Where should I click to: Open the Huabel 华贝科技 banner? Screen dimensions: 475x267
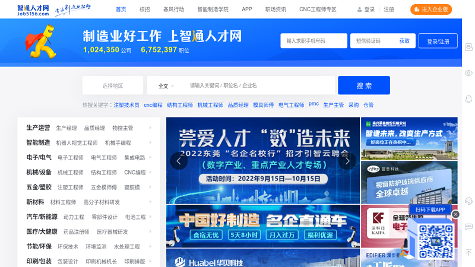(263, 258)
